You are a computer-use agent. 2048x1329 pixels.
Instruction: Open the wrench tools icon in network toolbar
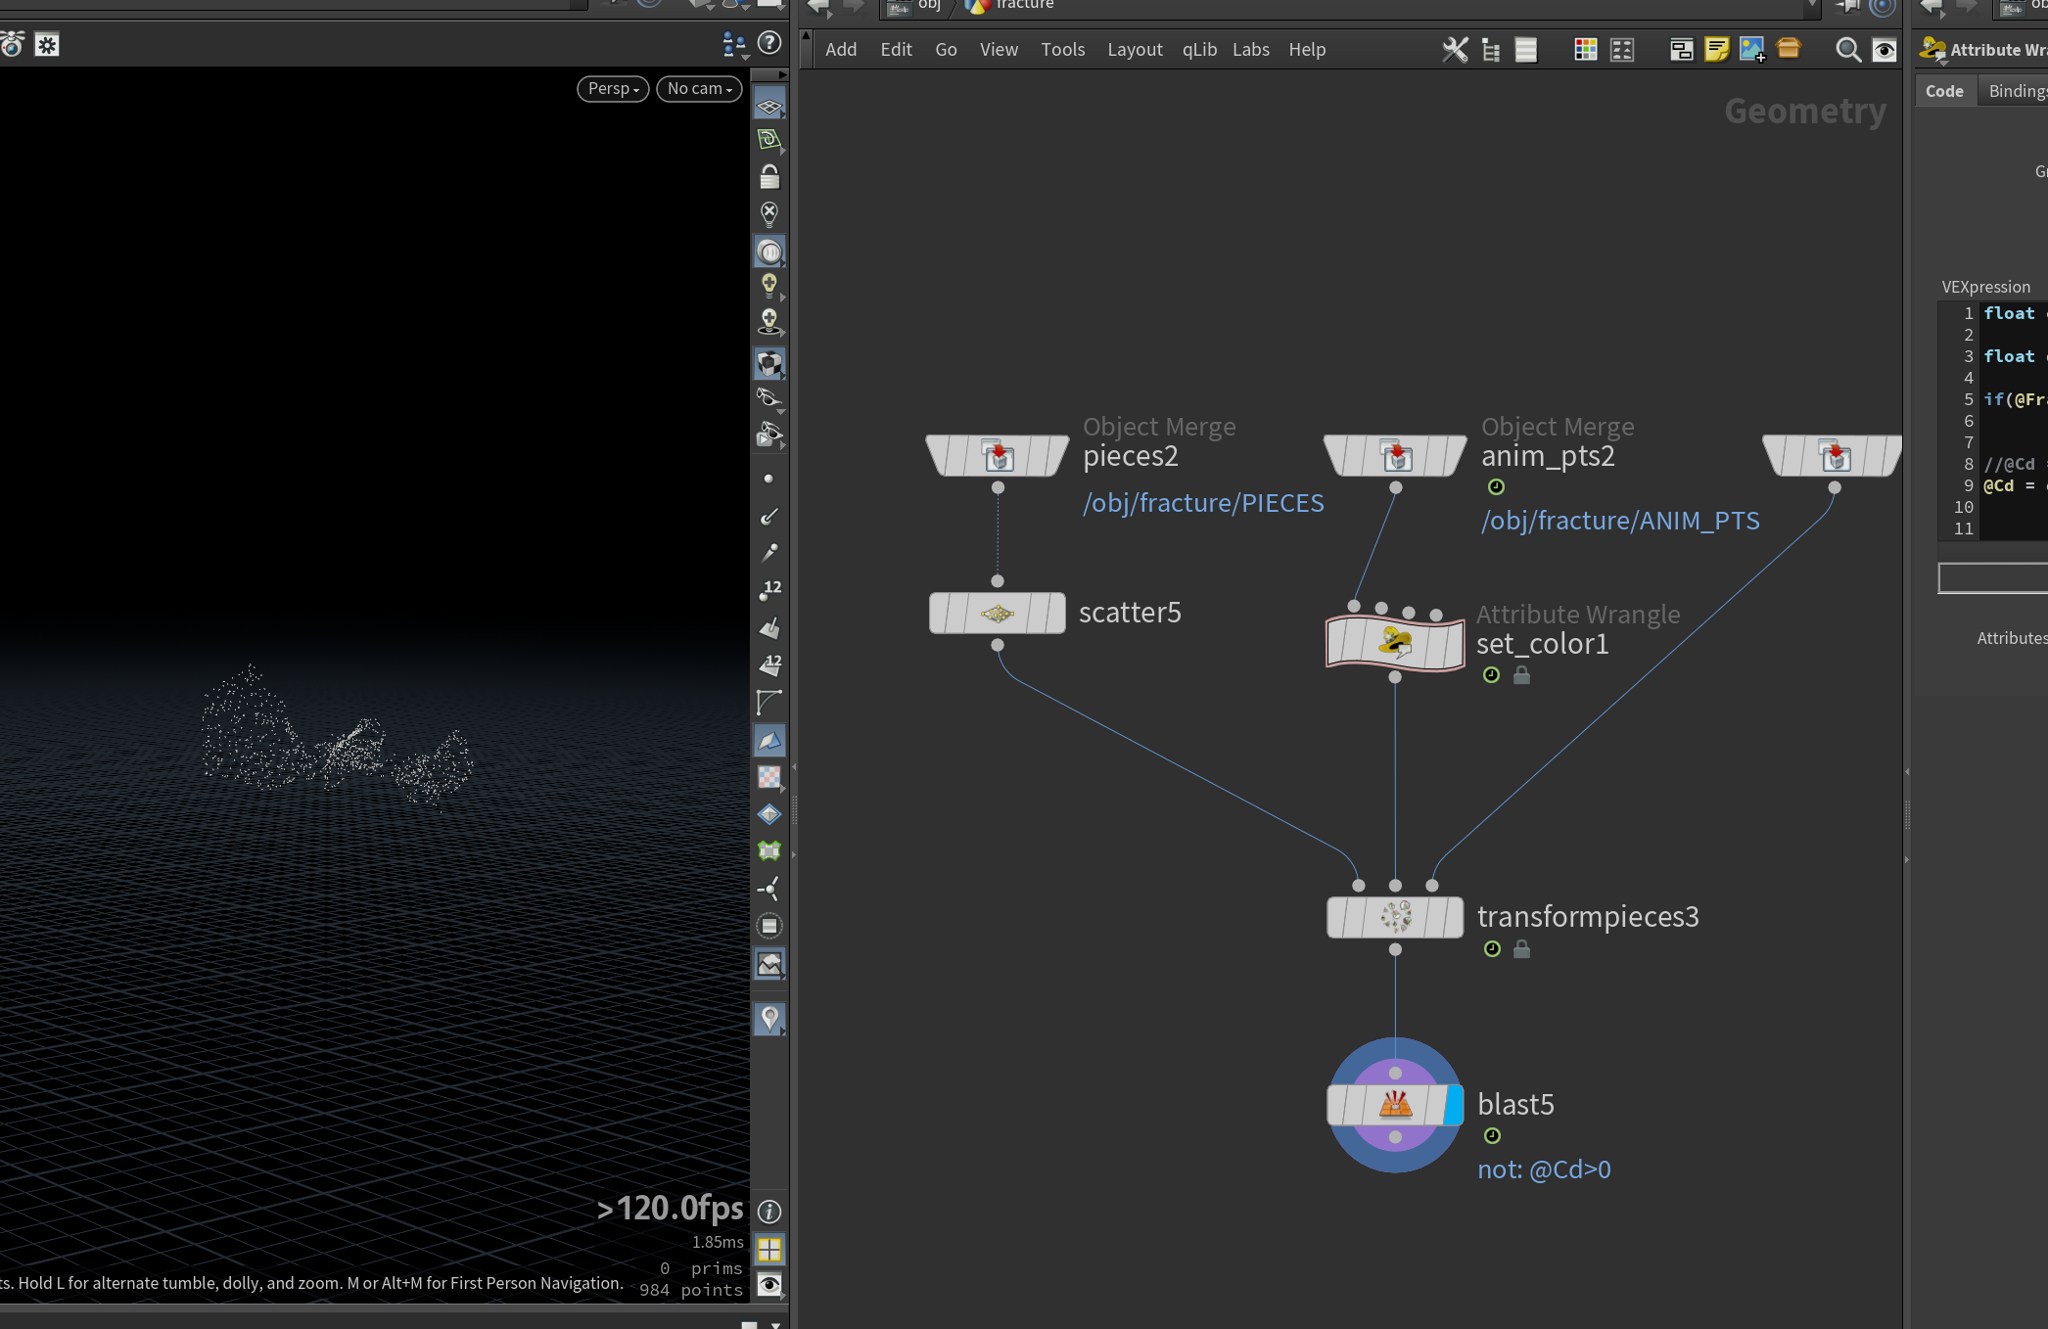pyautogui.click(x=1455, y=50)
